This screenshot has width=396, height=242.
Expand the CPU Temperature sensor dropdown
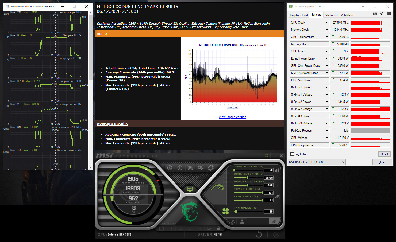point(327,145)
